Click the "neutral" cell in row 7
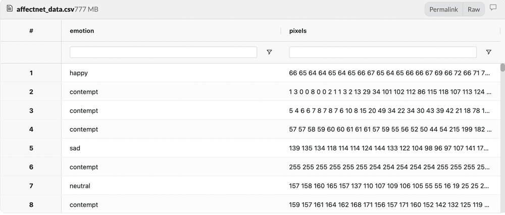Image resolution: width=505 pixels, height=215 pixels. (x=80, y=186)
